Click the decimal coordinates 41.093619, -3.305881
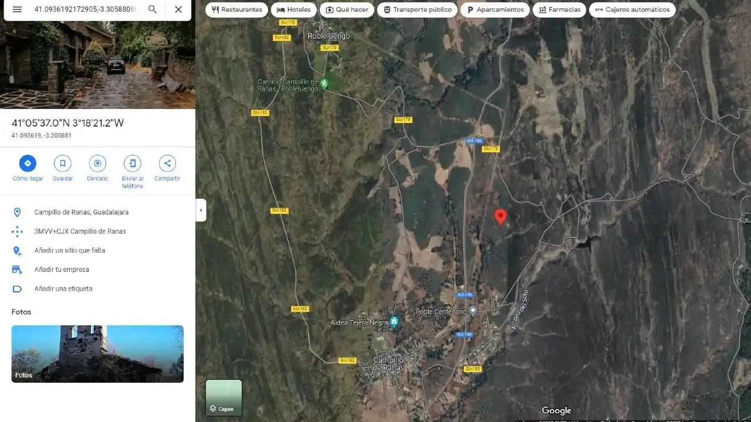This screenshot has width=751, height=422. 42,135
